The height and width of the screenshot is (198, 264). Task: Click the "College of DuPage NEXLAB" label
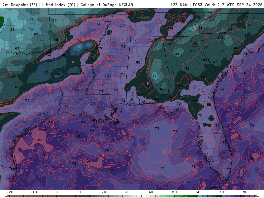coord(107,5)
